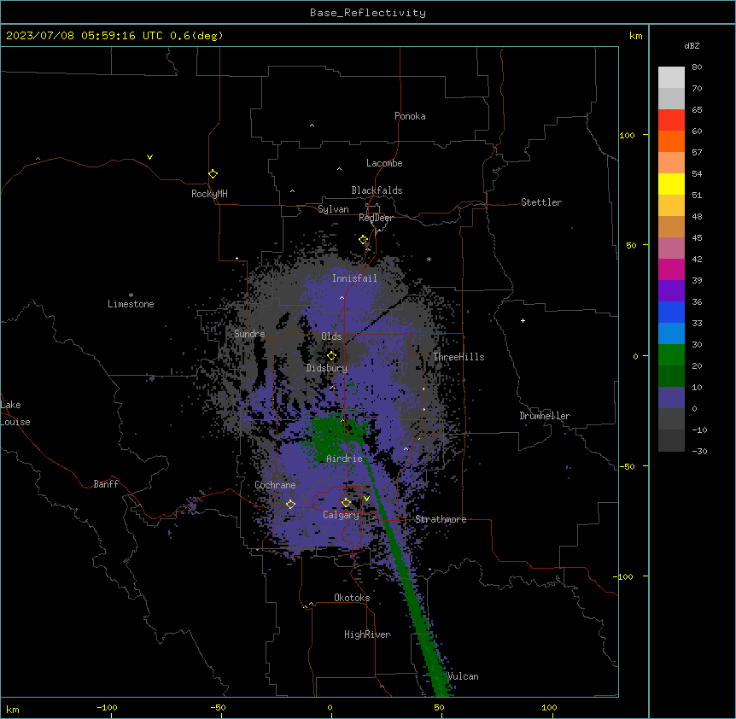The width and height of the screenshot is (736, 719).
Task: Click the Innisfail city label
Action: point(354,278)
